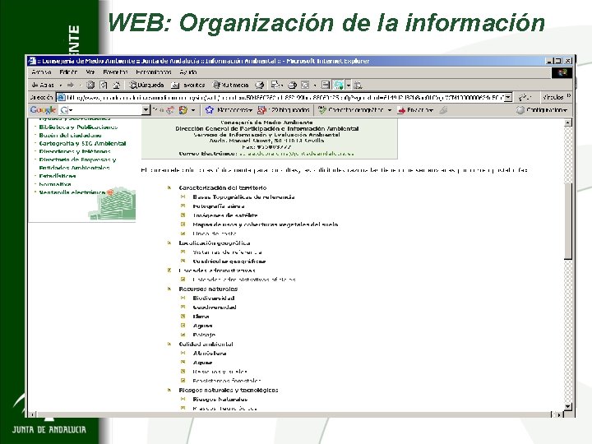Click the Print icon in toolbar

[292, 85]
